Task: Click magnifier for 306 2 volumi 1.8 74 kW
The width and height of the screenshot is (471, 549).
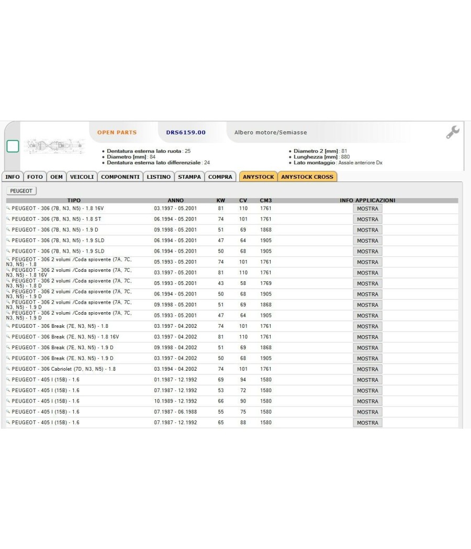Action: click(8, 259)
